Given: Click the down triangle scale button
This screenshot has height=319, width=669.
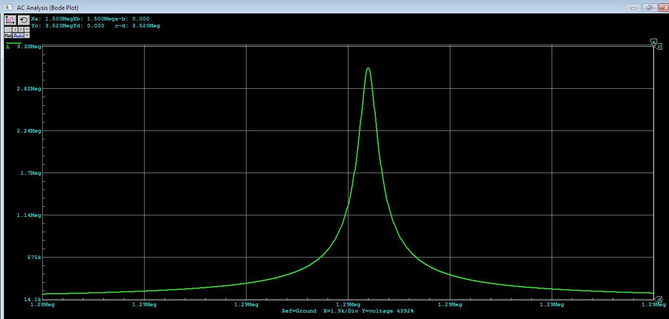Looking at the screenshot, I should click(x=27, y=35).
